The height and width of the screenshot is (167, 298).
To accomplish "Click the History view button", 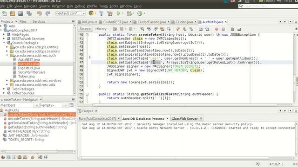I will pyautogui.click(x=101, y=29).
